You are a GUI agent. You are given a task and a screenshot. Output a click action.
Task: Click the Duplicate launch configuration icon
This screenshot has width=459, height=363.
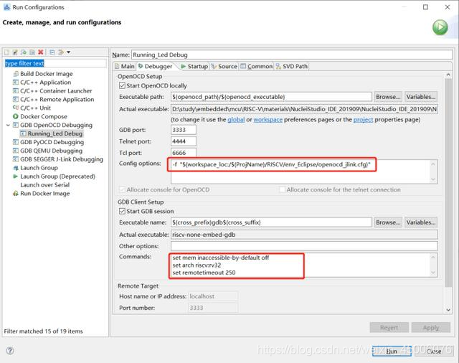point(32,52)
